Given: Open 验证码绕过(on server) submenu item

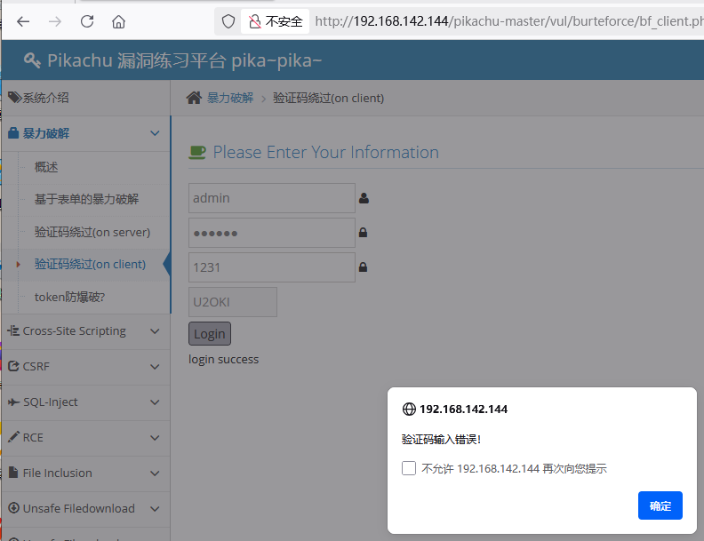Looking at the screenshot, I should (94, 233).
